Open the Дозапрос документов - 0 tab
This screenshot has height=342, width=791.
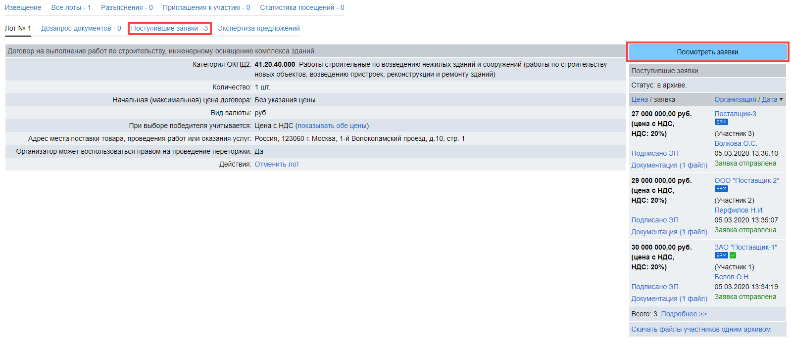click(81, 28)
